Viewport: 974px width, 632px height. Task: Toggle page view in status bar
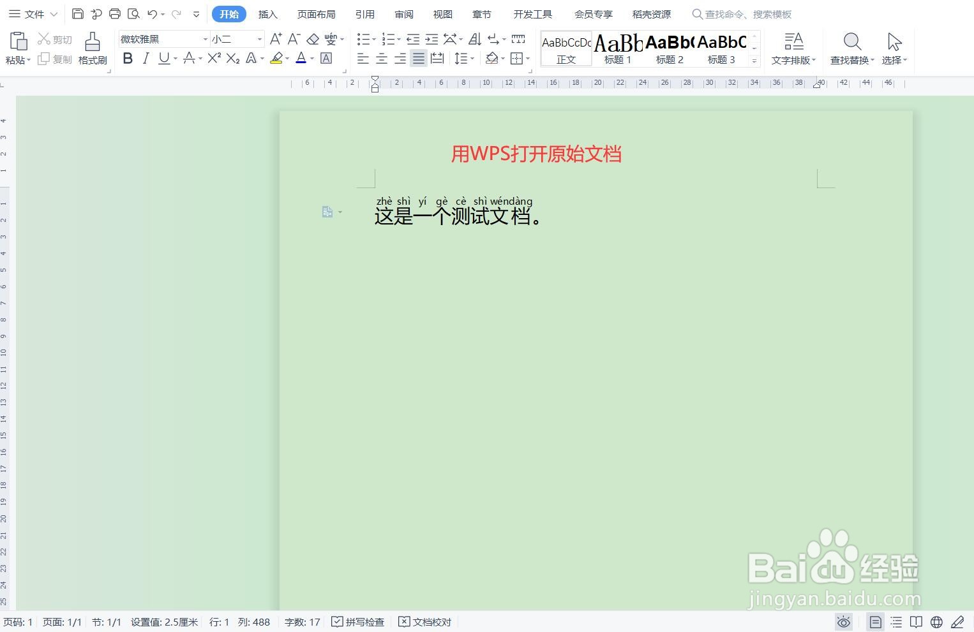[x=876, y=622]
